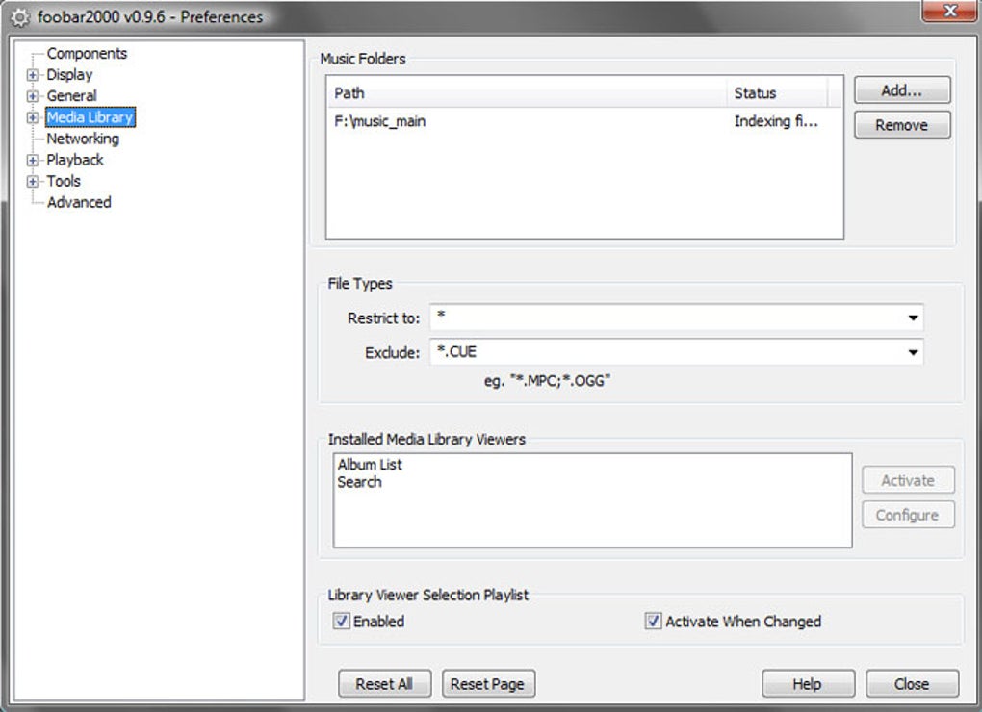The image size is (982, 712).
Task: Open Help for this preferences page
Action: tap(808, 684)
